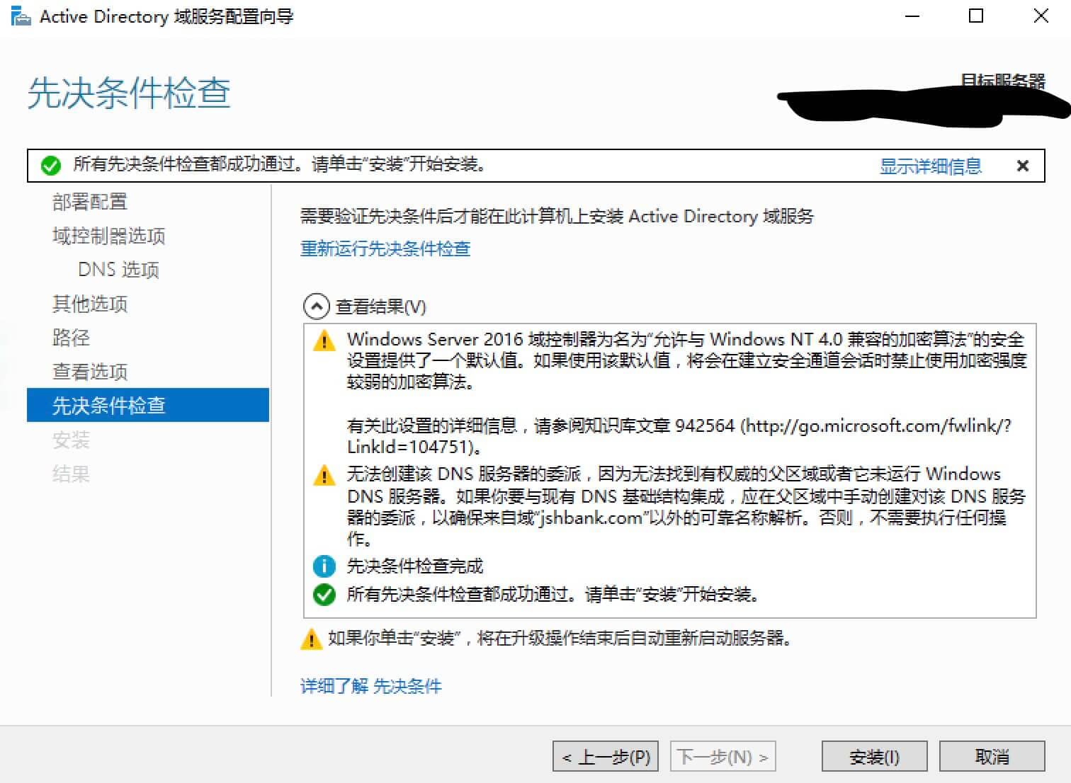Click warning icon beside DNS delegation message
This screenshot has width=1071, height=783.
(x=324, y=475)
